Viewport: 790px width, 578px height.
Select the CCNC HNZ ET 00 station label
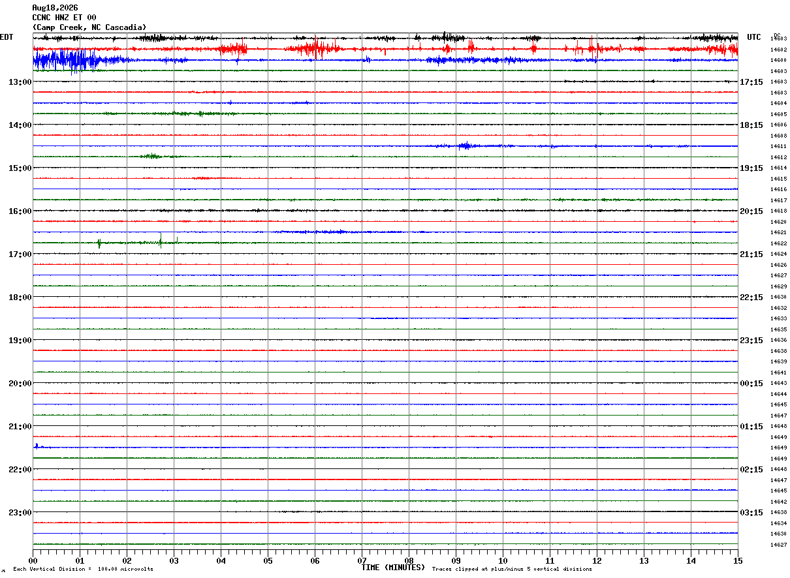[x=64, y=18]
